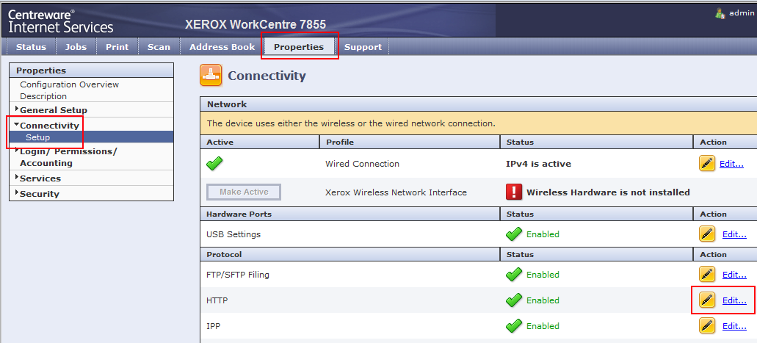Click the Services sidebar label
Viewport: 757px width, 343px height.
(x=40, y=178)
